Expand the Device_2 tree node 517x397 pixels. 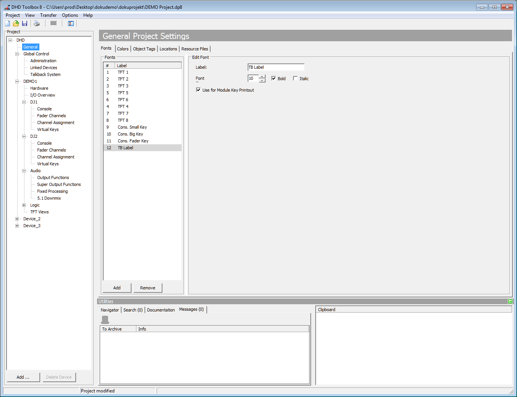(17, 218)
